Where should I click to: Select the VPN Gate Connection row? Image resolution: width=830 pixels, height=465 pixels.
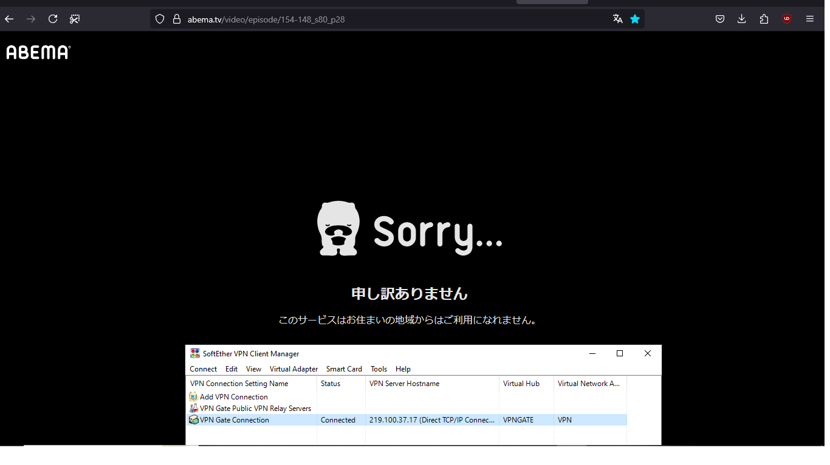point(406,420)
